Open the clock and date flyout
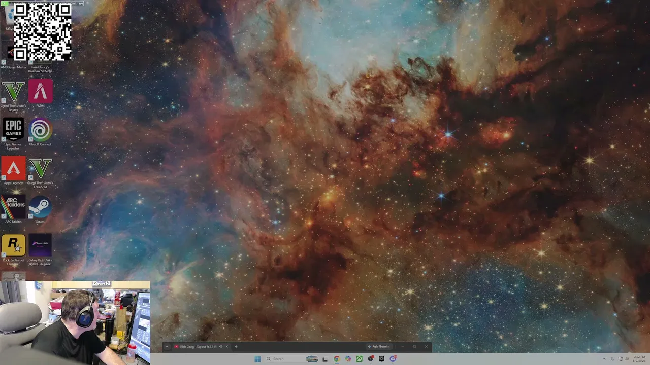650x365 pixels. pyautogui.click(x=639, y=359)
